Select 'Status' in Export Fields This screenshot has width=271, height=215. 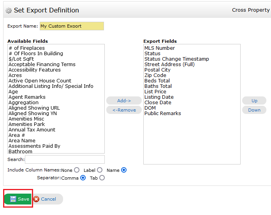[192, 54]
